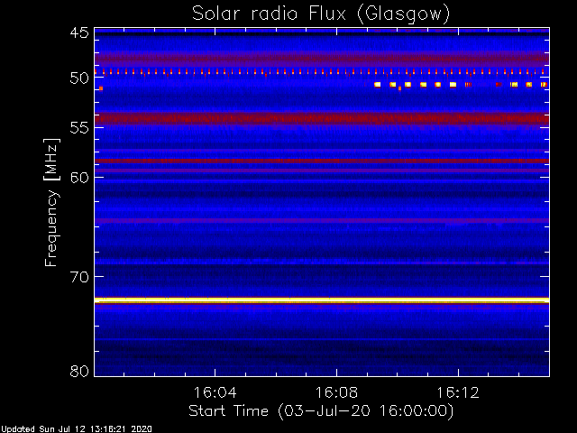Click the 55 frequency tick label

click(79, 128)
